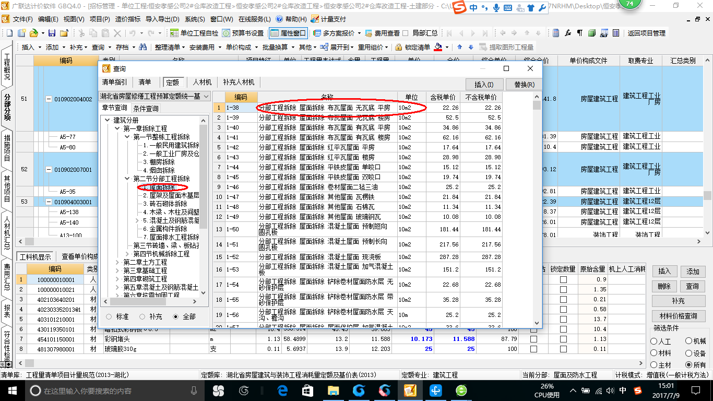Screen dimensions: 713x401
Task: Switch to the 人材机 tab in query dialog
Action: point(202,82)
